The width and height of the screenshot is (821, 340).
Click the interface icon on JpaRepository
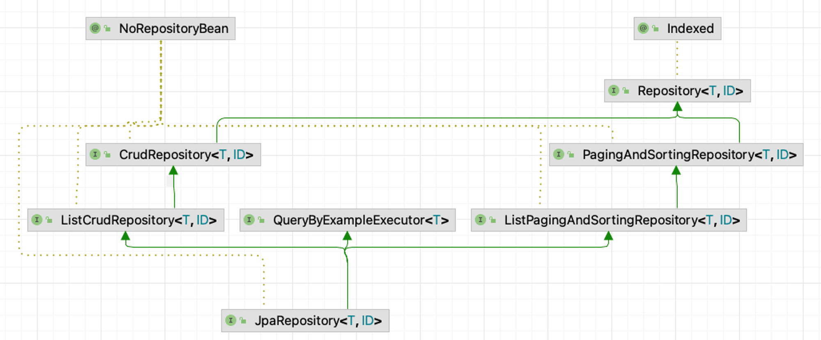point(231,320)
